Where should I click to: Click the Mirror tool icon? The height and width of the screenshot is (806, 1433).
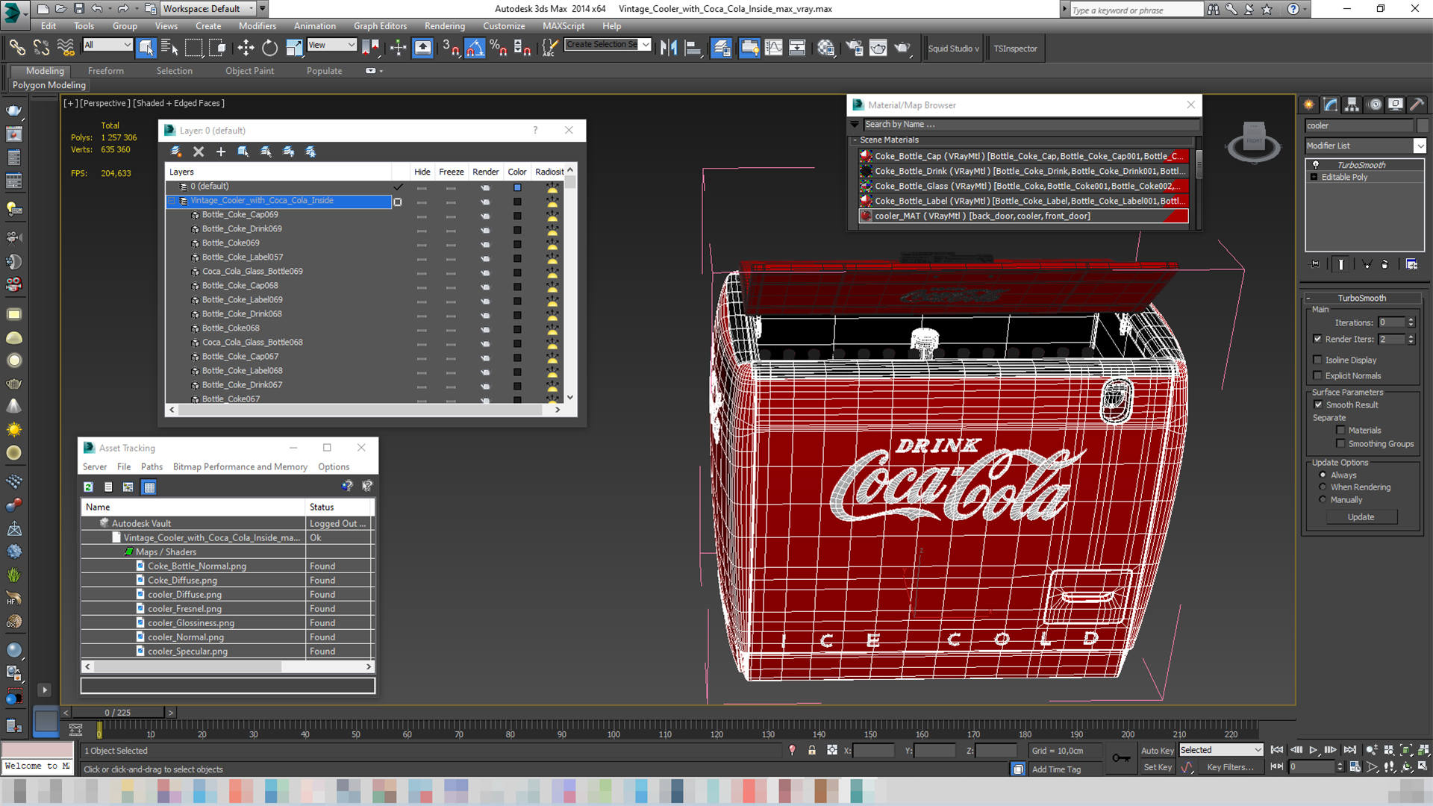tap(669, 49)
